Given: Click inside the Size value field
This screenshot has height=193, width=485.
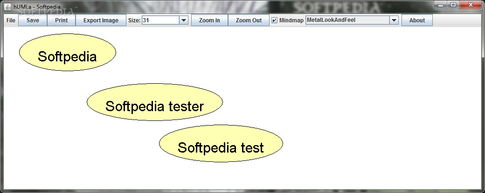Looking at the screenshot, I should pyautogui.click(x=160, y=20).
